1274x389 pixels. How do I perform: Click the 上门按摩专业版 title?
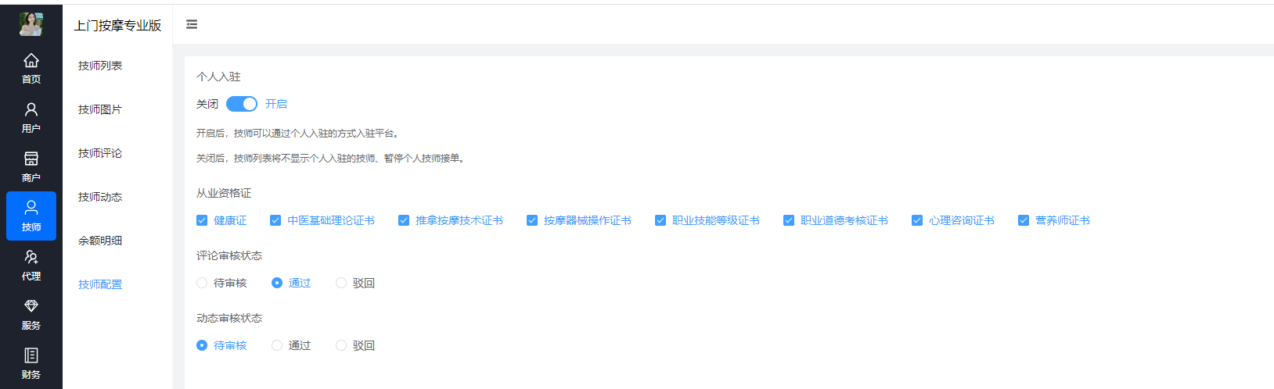(117, 26)
